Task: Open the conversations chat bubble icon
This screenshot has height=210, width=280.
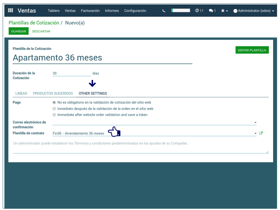Action: coord(212,11)
